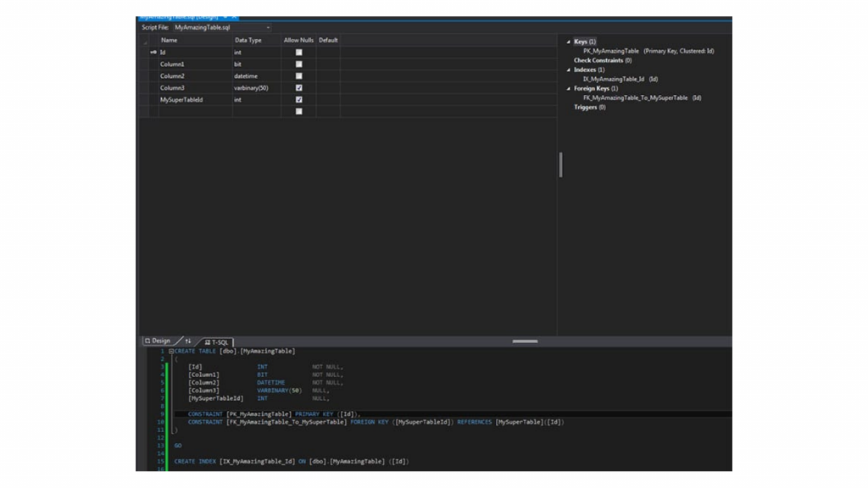
Task: Click 'VARBINARY(50)' on code line 6
Action: [280, 391]
